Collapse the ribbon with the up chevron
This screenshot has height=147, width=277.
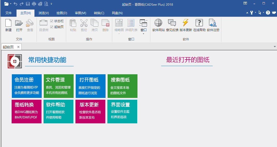point(247,13)
